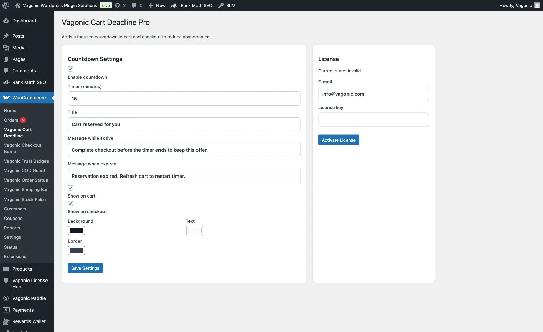Click the Posts pushpin icon

pyautogui.click(x=6, y=36)
